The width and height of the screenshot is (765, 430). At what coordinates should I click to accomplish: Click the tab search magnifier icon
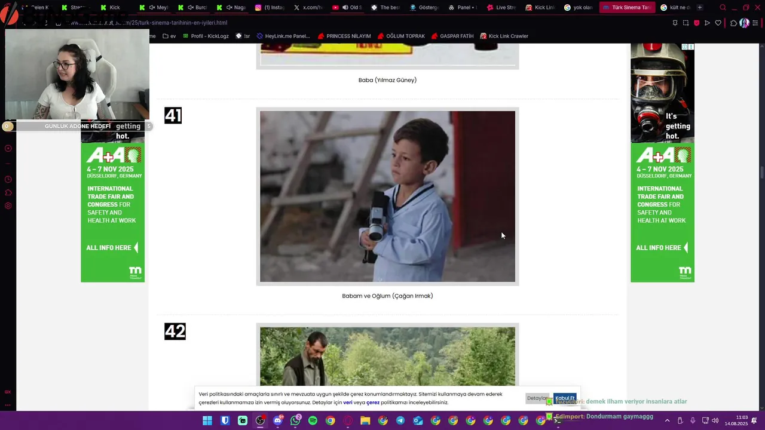tap(723, 8)
